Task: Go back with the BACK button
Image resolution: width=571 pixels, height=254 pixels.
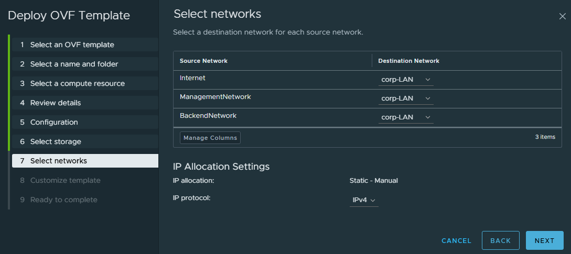Action: tap(500, 240)
